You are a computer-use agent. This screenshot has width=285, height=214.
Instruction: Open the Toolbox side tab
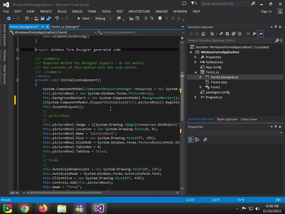point(4,55)
